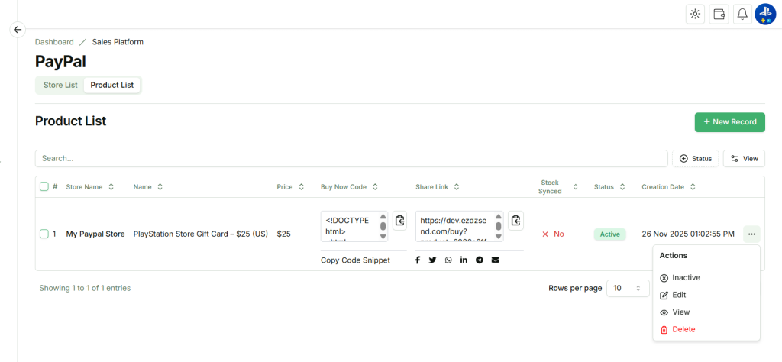
Task: Select Delete in the Actions menu
Action: pyautogui.click(x=683, y=329)
